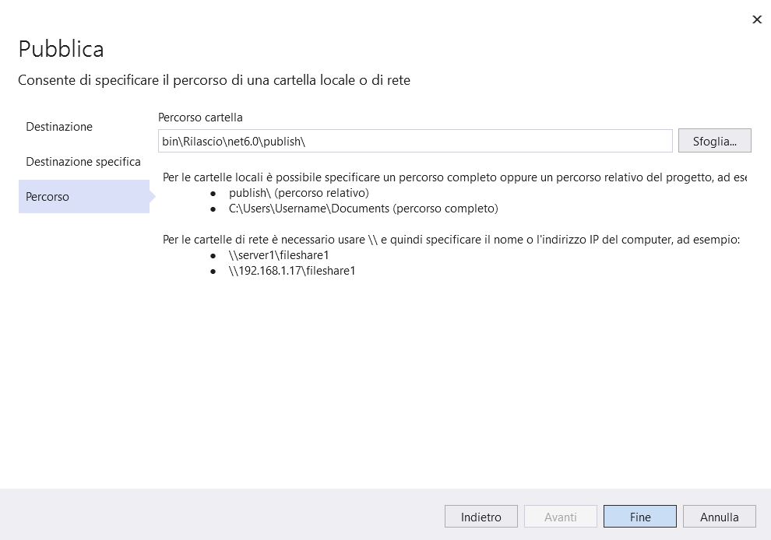The height and width of the screenshot is (540, 771).
Task: Click the publish\ relative path example
Action: [x=299, y=193]
